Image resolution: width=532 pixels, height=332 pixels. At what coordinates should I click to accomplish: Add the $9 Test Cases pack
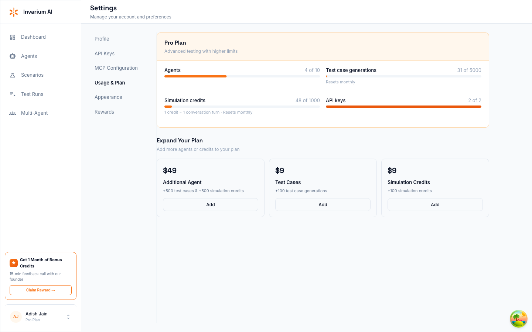coord(323,205)
